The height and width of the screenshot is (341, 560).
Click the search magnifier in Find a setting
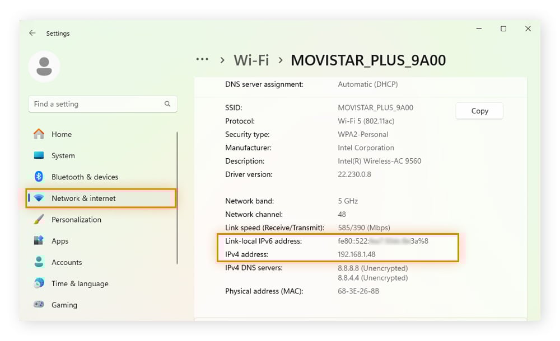coord(167,104)
